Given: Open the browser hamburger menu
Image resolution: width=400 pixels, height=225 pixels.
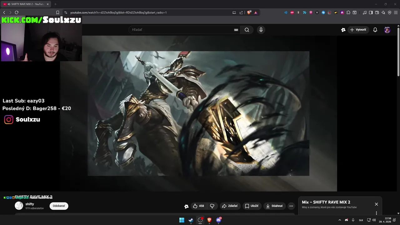Looking at the screenshot, I should pos(396,12).
